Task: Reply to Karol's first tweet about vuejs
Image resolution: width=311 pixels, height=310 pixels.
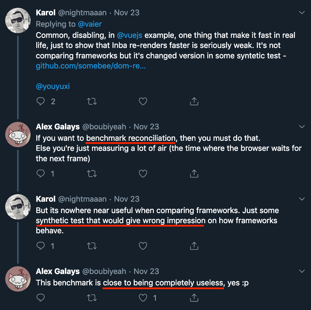Action: coord(41,101)
